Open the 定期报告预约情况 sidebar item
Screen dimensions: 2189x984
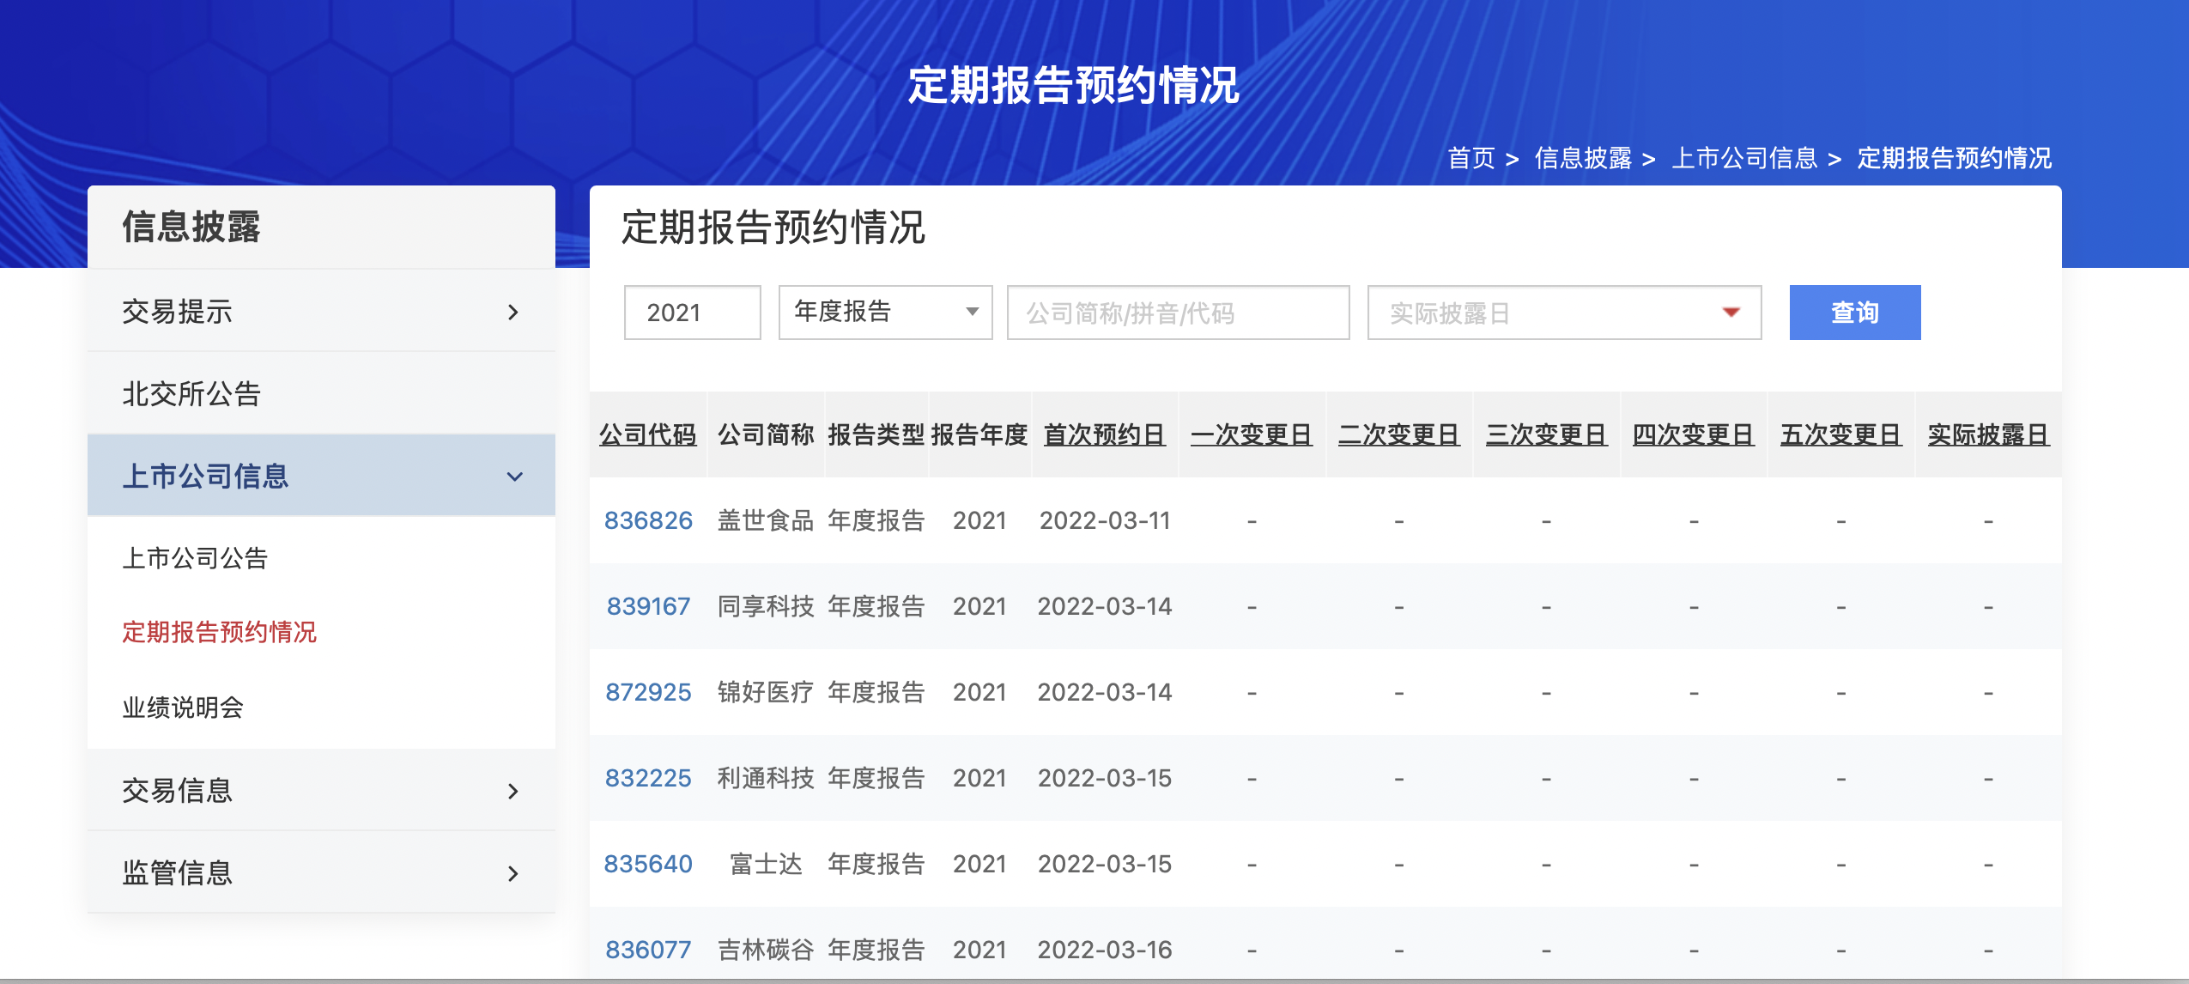click(x=219, y=633)
